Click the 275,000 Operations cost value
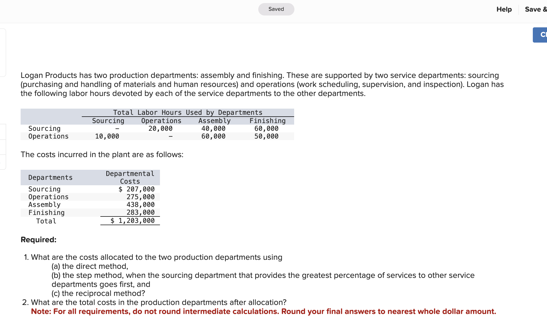 140,197
